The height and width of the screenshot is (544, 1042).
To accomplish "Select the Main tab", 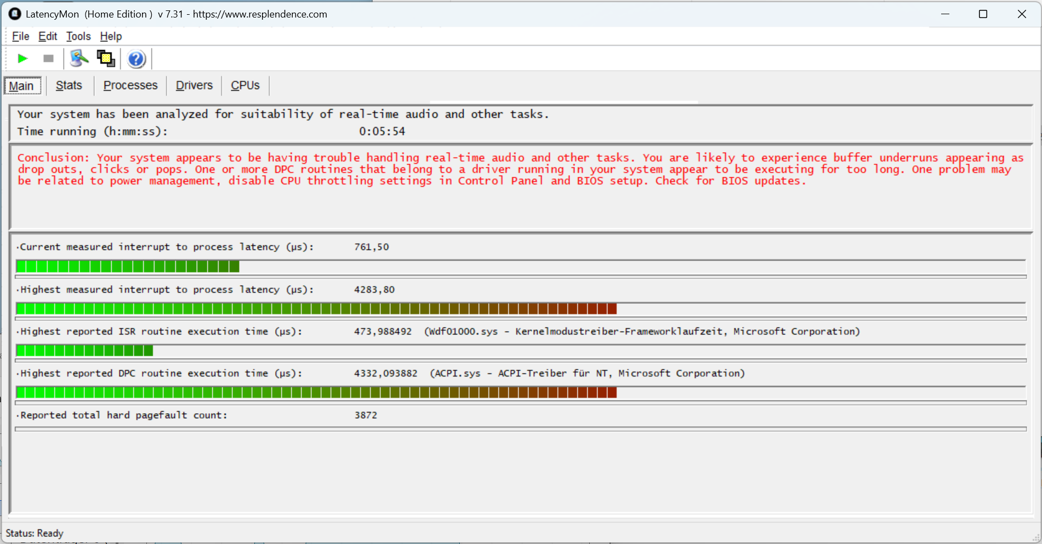I will [22, 86].
